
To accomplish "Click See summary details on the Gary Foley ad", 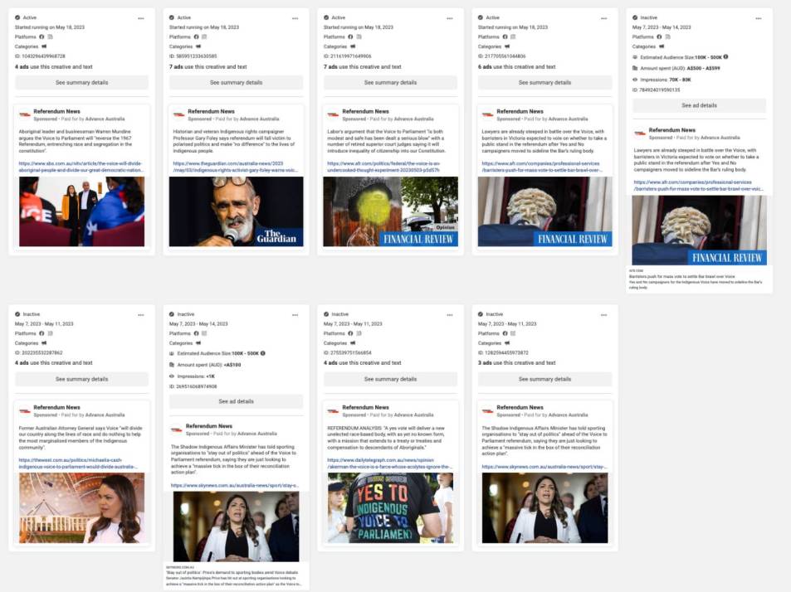I will pyautogui.click(x=236, y=83).
